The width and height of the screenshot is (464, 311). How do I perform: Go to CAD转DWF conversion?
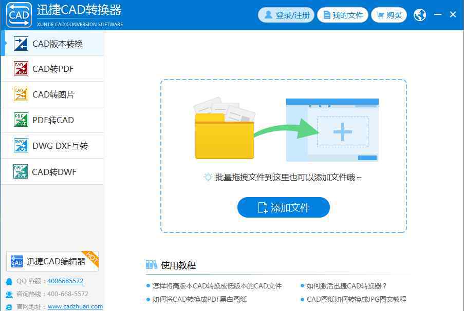click(x=52, y=172)
